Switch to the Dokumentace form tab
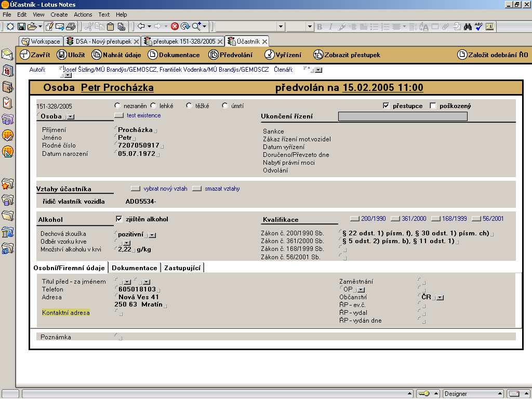The height and width of the screenshot is (399, 532). point(135,268)
